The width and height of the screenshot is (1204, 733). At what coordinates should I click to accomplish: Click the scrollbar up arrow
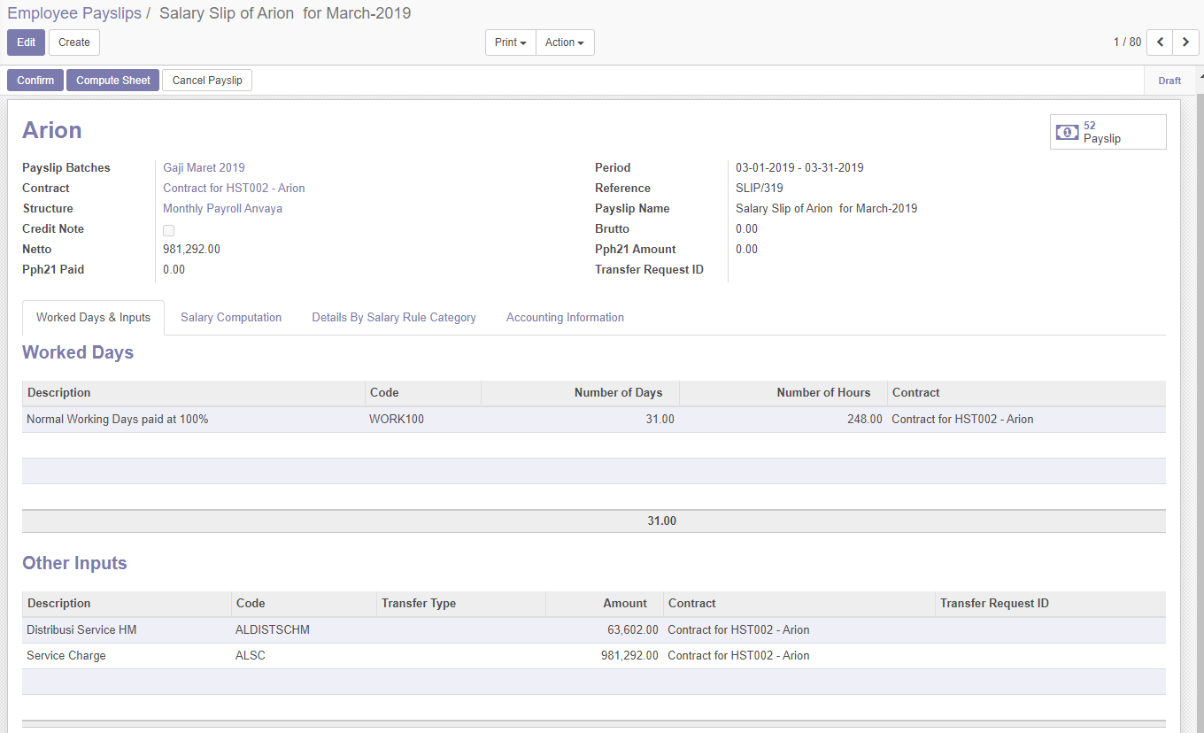click(x=1200, y=77)
